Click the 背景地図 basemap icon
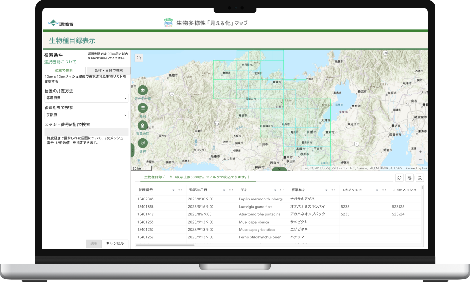 pyautogui.click(x=142, y=126)
